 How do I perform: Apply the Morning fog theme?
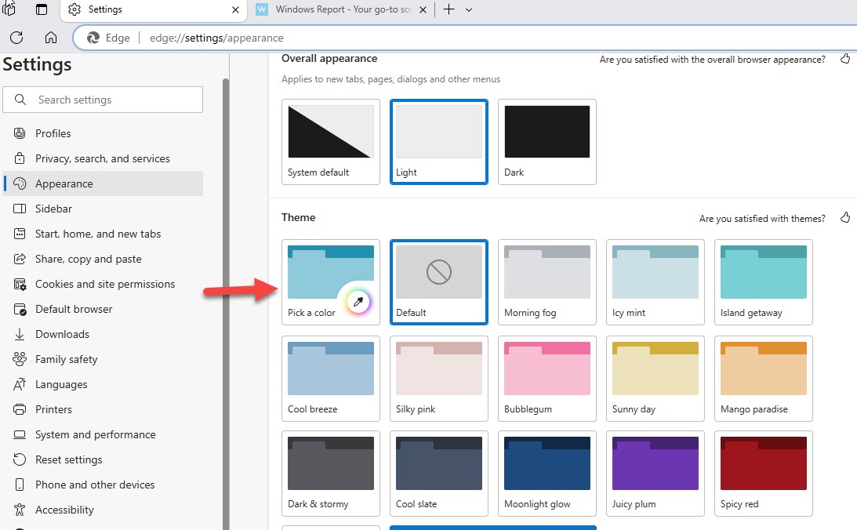point(547,282)
